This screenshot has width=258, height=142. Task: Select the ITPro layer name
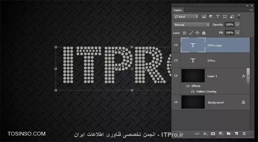click(x=211, y=61)
